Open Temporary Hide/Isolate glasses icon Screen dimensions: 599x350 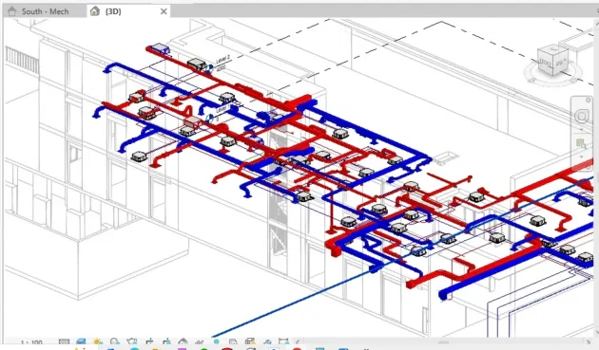(x=200, y=341)
